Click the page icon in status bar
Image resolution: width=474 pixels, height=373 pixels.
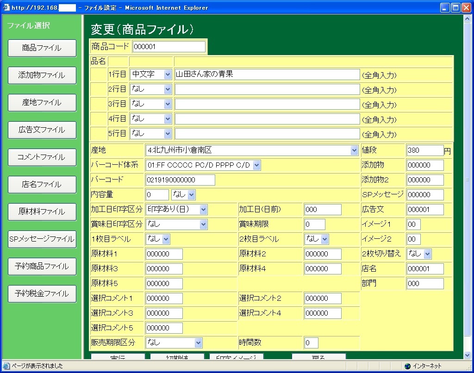point(6,366)
